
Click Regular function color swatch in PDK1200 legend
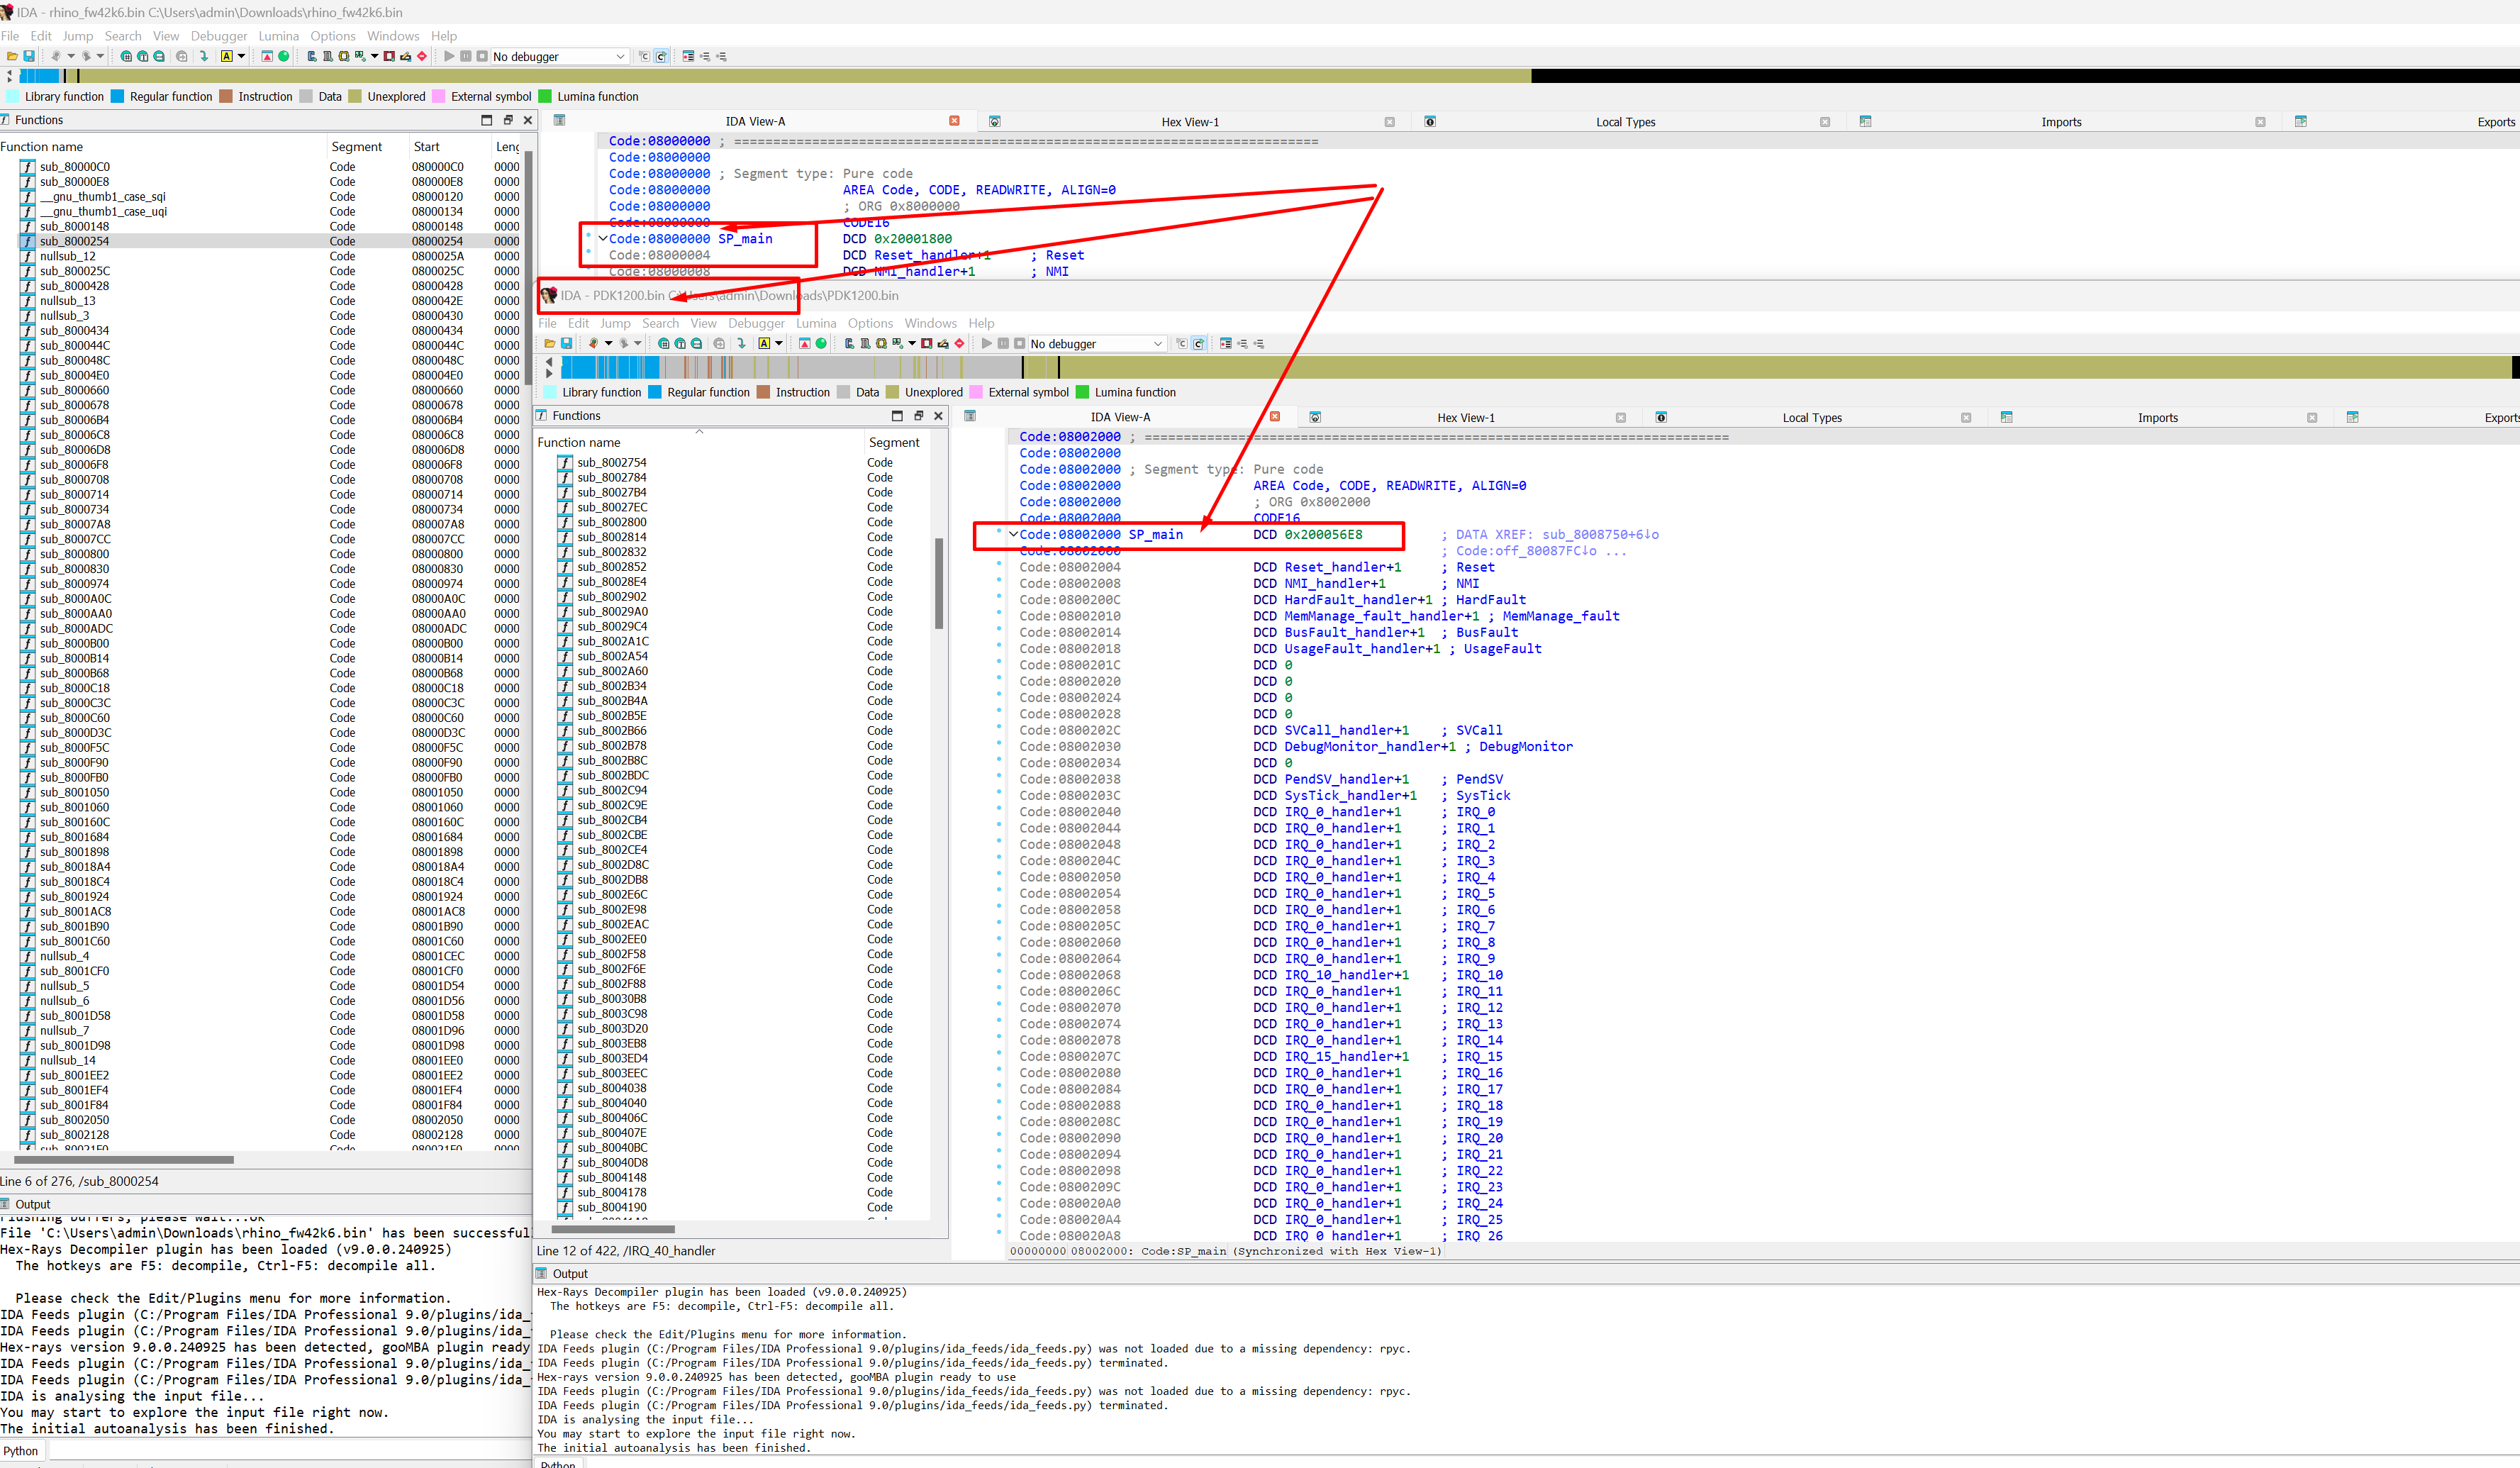[x=654, y=392]
